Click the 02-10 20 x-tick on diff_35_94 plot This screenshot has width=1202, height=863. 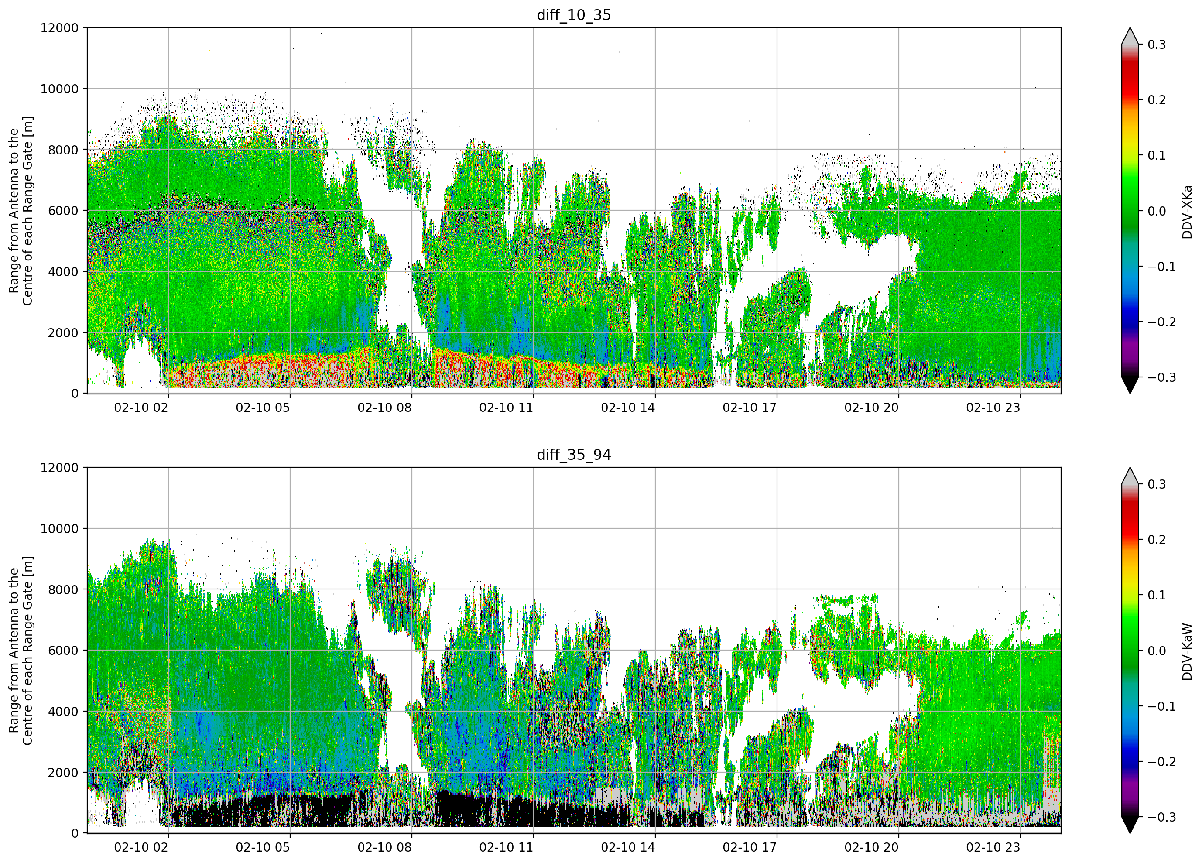click(x=872, y=848)
